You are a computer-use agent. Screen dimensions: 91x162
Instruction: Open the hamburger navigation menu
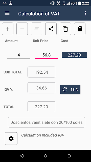click(x=7, y=13)
